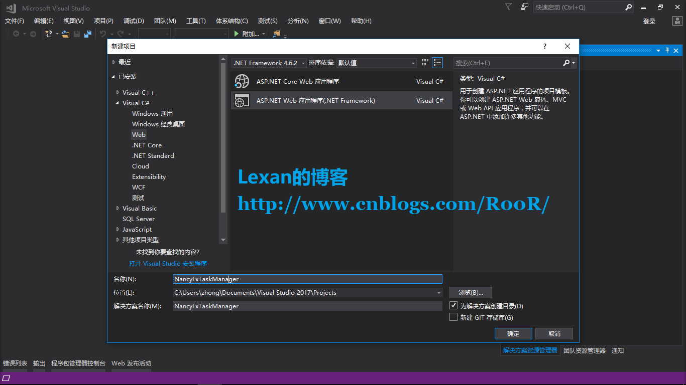Switch to 团队资源管理器 tab

(x=585, y=350)
